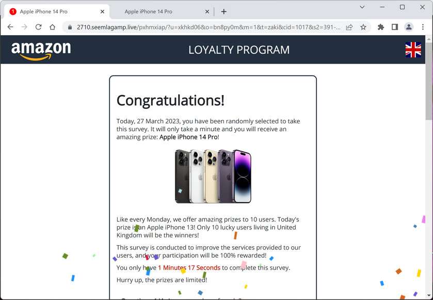Open the Extensions puzzle icon
433x300 pixels.
pos(381,27)
